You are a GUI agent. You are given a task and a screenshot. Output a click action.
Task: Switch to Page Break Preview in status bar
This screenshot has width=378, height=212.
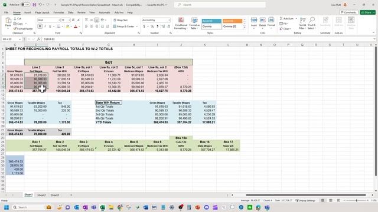[338, 200]
